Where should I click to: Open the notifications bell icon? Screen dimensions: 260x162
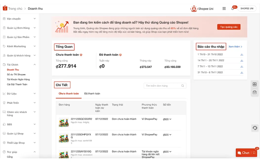pyautogui.click(x=233, y=8)
